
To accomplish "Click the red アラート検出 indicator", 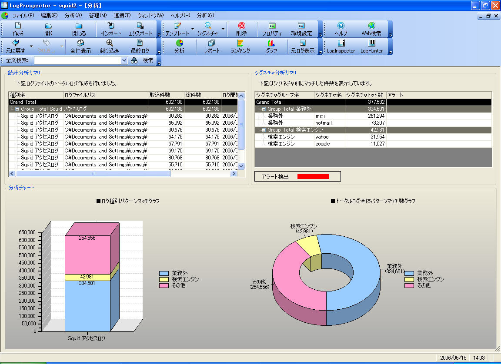I will click(313, 176).
